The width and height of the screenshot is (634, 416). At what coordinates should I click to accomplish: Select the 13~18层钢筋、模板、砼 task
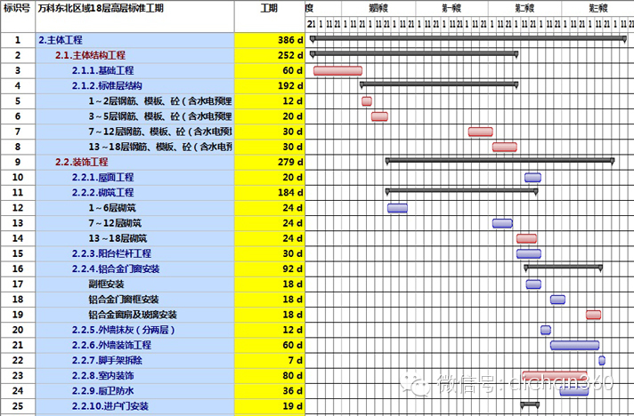[160, 147]
